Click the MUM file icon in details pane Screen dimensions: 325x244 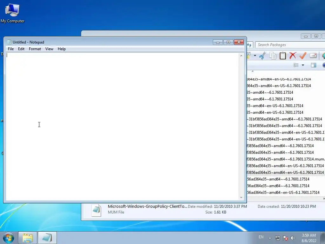tap(96, 210)
